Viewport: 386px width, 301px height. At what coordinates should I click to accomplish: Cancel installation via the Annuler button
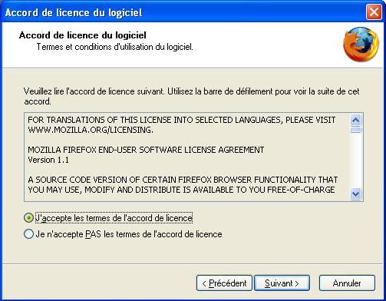pos(347,283)
